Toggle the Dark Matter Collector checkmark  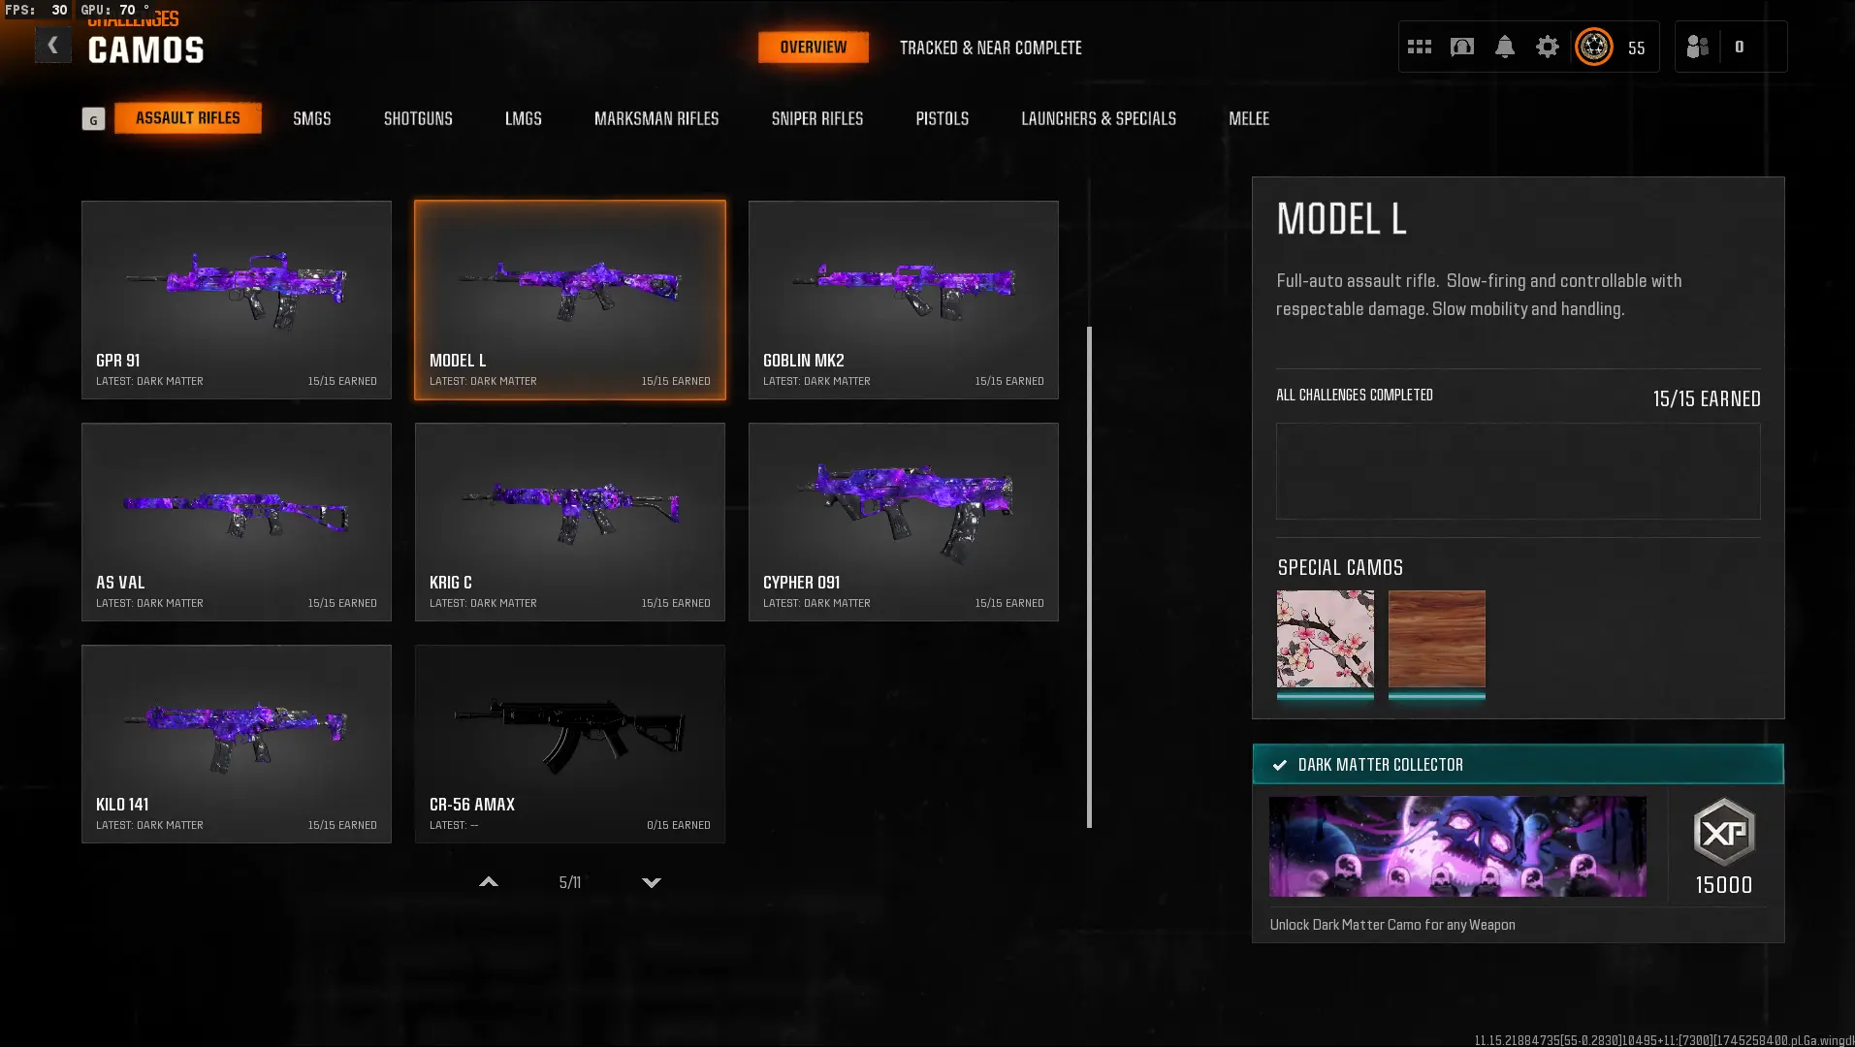[x=1280, y=765]
